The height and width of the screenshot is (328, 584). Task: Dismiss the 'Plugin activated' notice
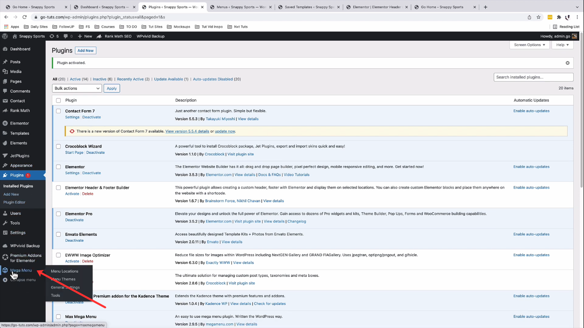click(x=568, y=63)
